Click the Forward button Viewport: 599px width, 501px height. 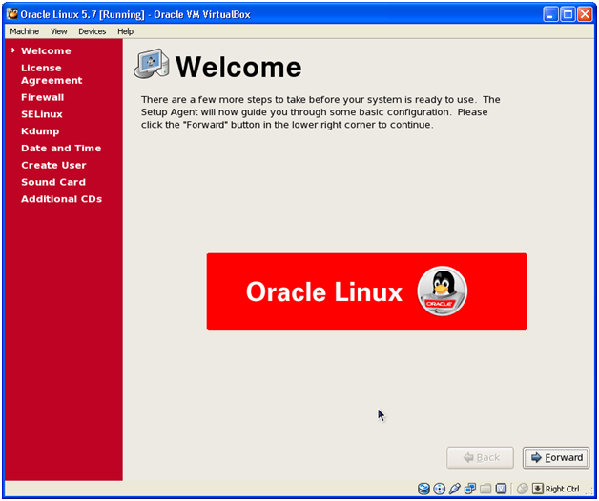[x=556, y=457]
